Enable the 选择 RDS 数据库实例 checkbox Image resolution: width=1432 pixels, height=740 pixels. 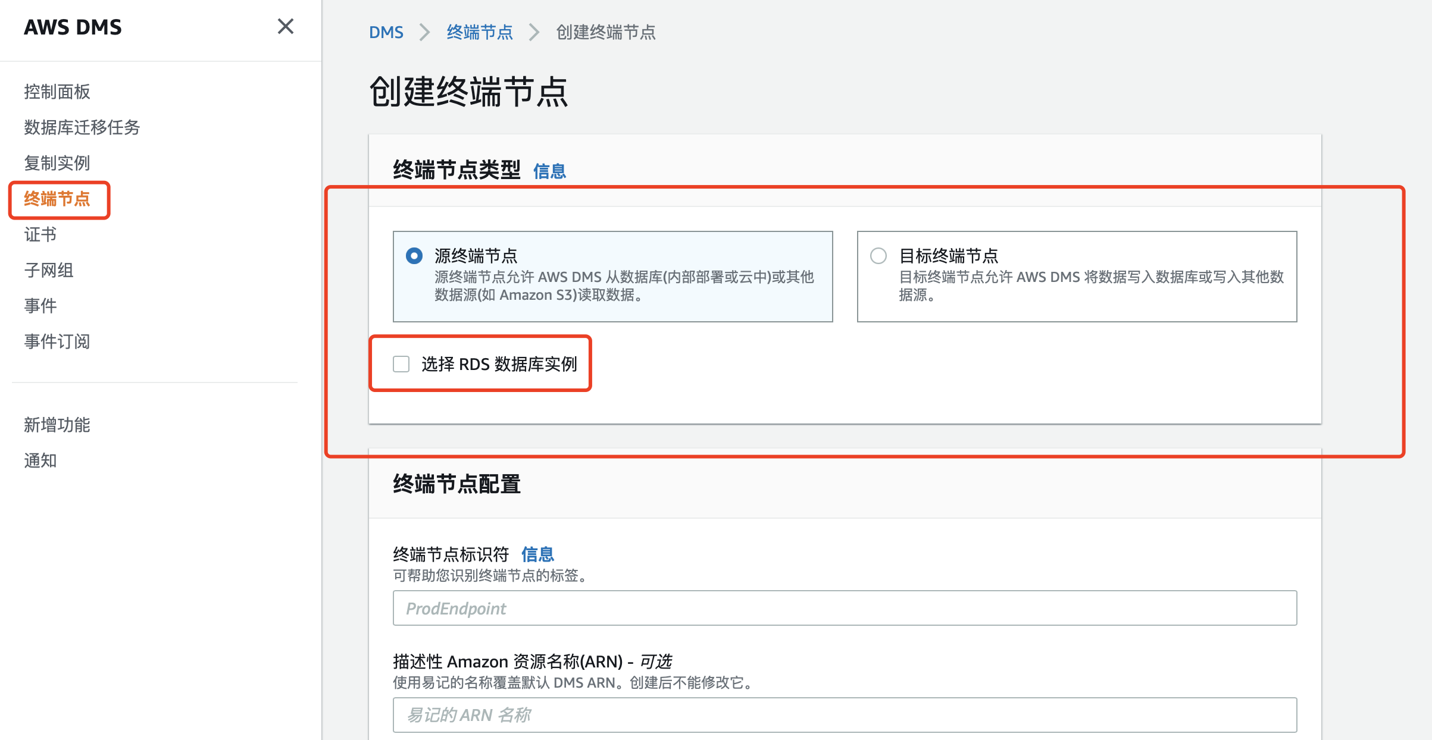point(400,363)
